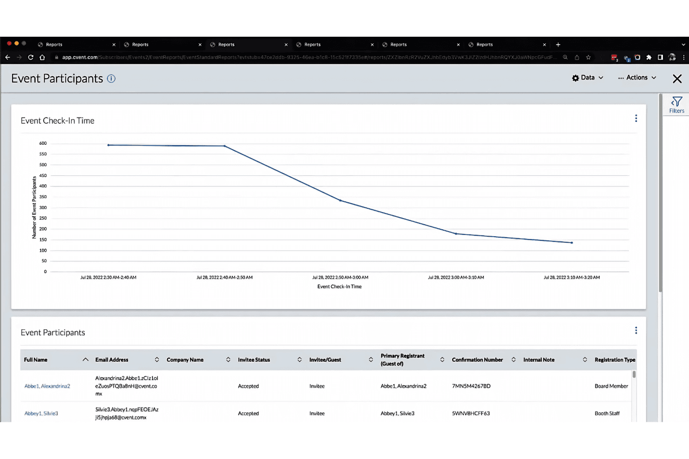Image resolution: width=689 pixels, height=459 pixels.
Task: Go to the browser home page
Action: [42, 57]
